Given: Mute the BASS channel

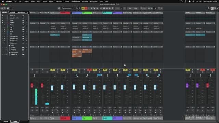Looking at the screenshot, I should tap(105, 70).
